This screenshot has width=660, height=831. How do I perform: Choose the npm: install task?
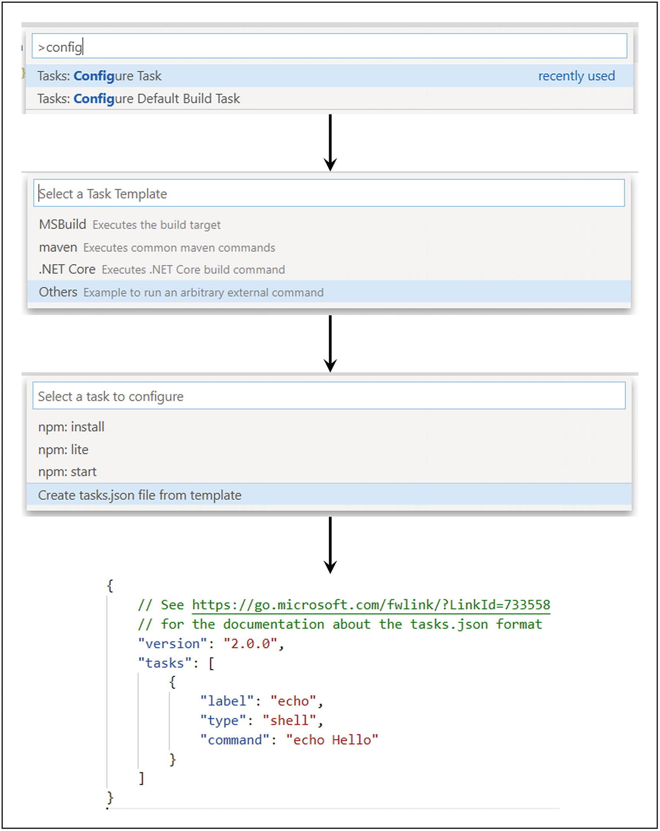71,427
